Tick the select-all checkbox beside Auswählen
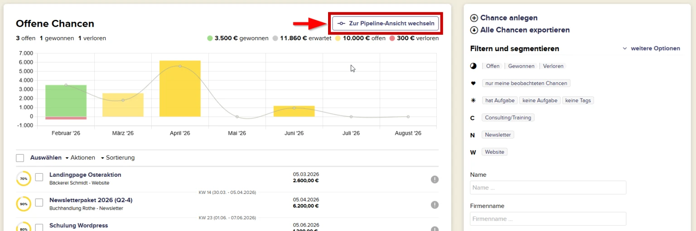The width and height of the screenshot is (696, 231). [x=20, y=158]
